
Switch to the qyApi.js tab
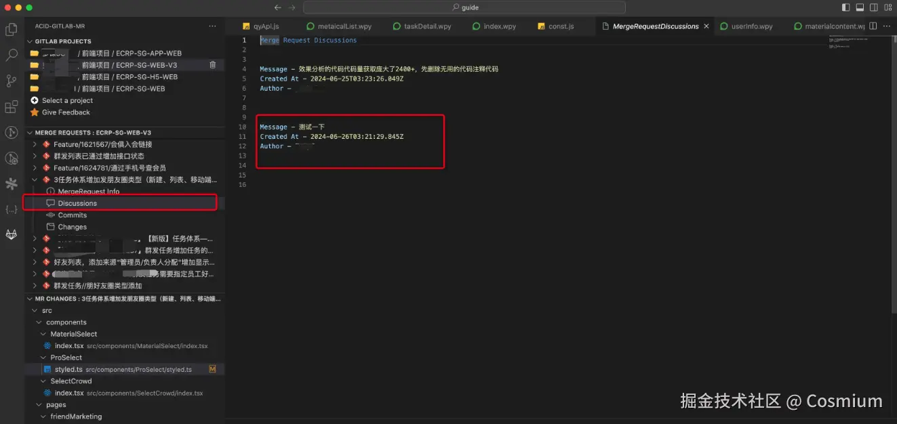point(260,26)
